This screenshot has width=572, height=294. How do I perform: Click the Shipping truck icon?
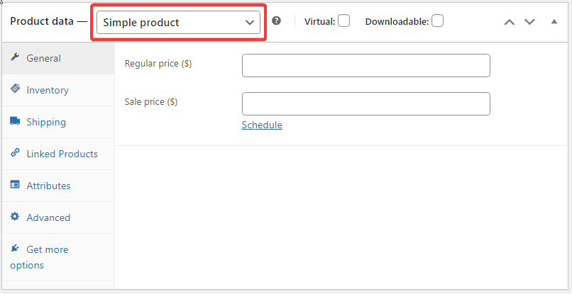pyautogui.click(x=15, y=121)
